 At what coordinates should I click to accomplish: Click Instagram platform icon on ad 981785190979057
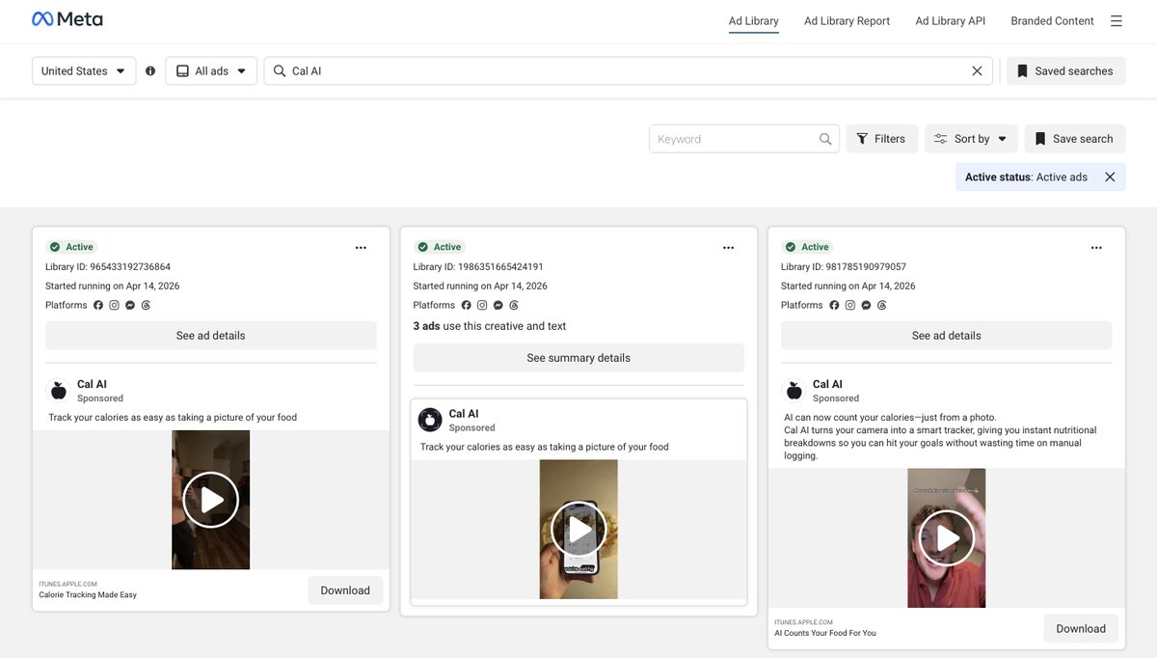(x=849, y=305)
